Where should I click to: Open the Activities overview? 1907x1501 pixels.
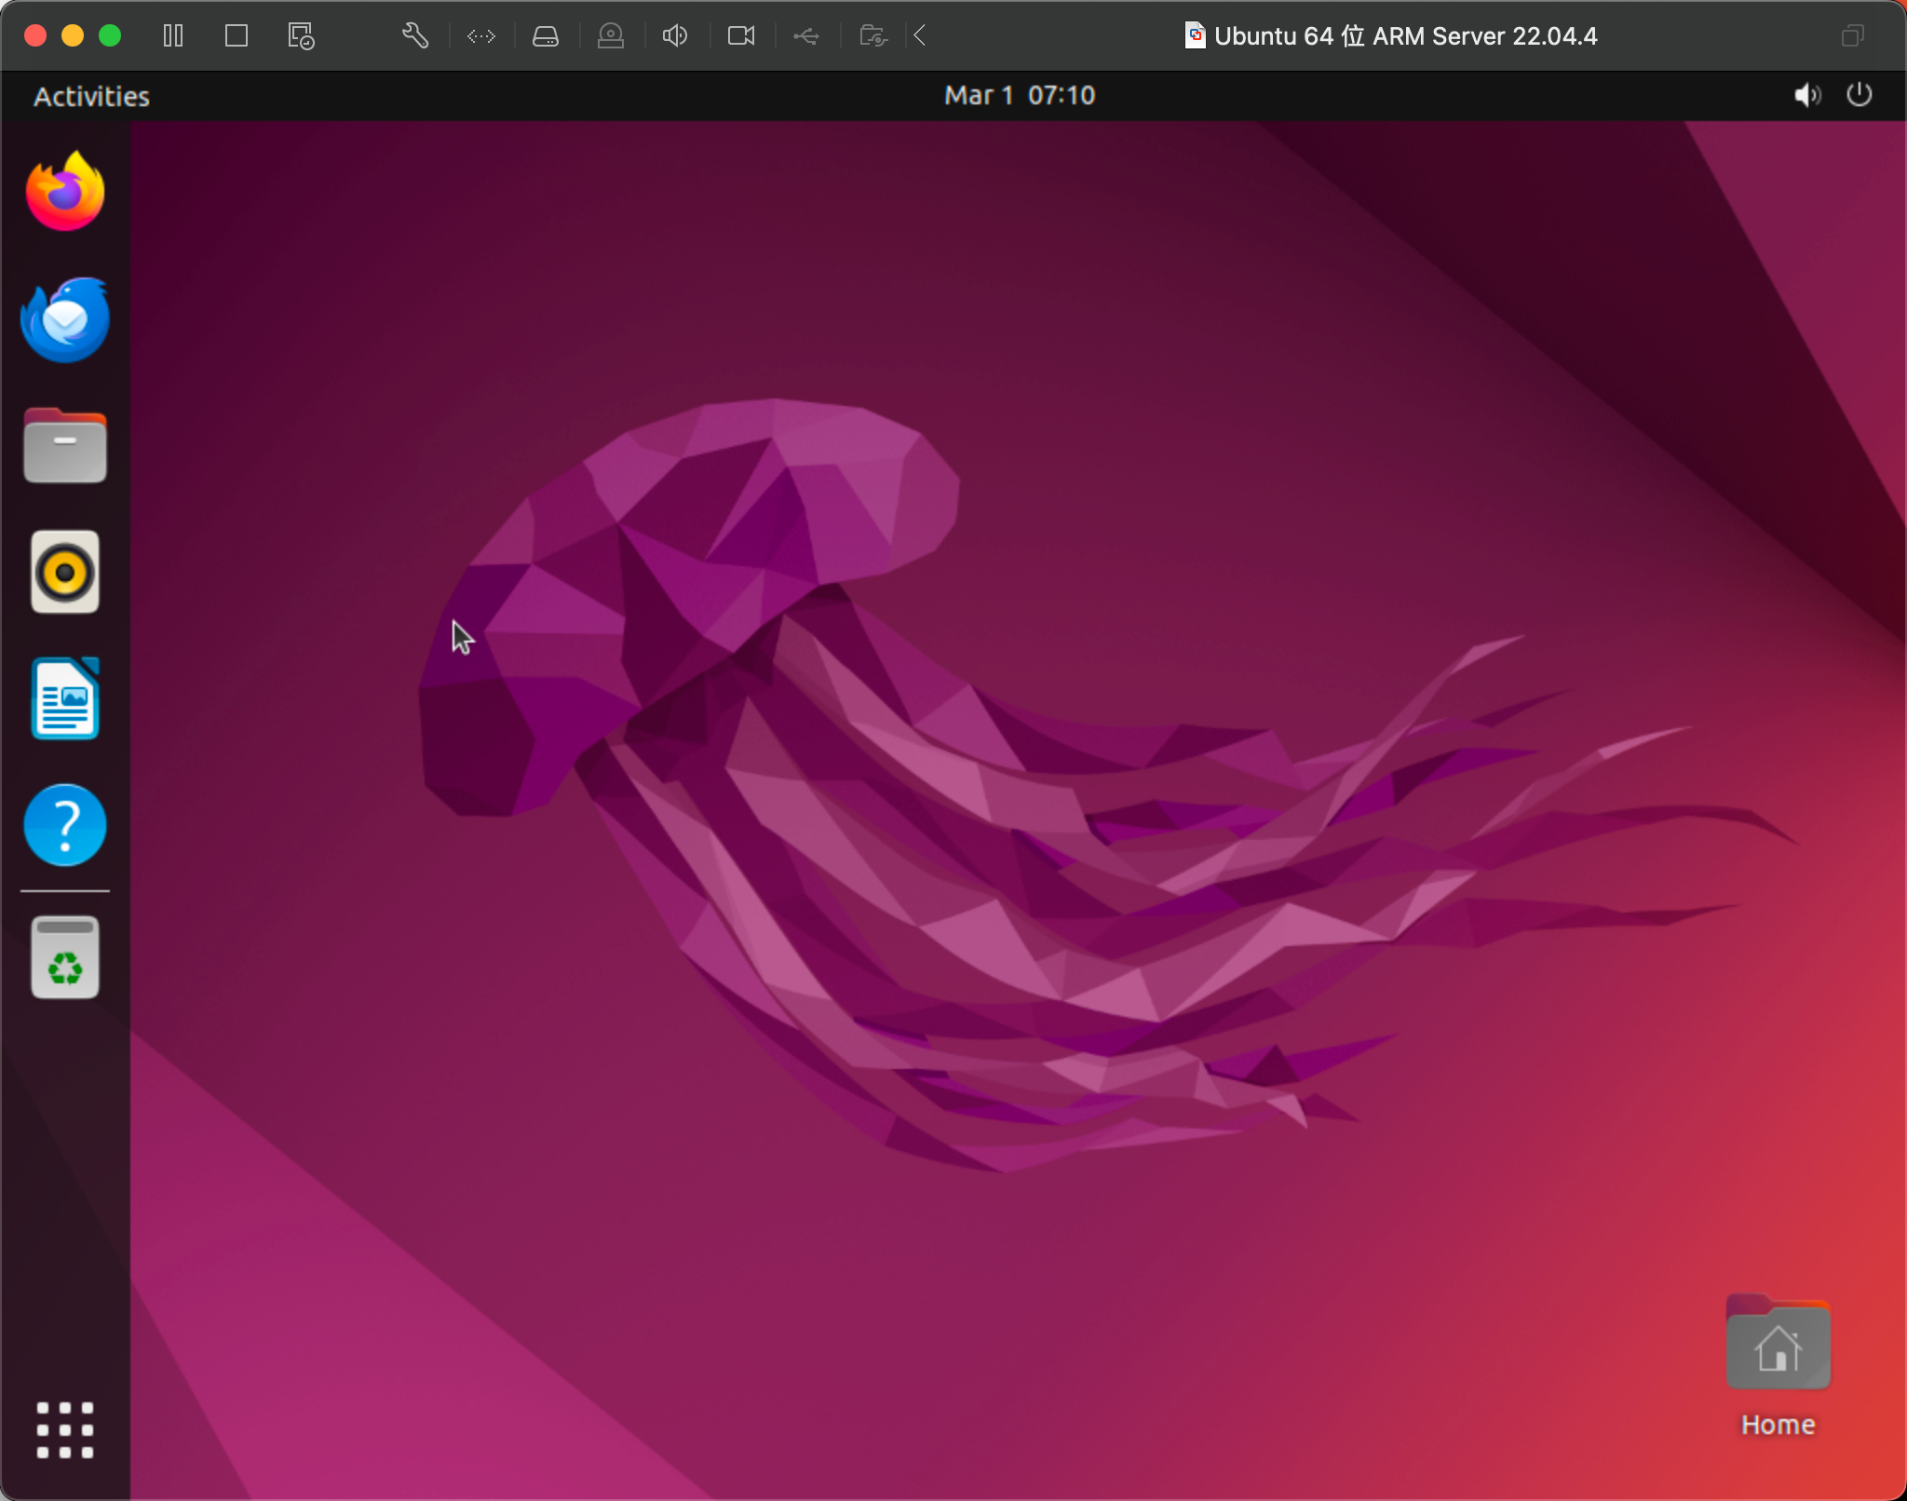point(91,96)
